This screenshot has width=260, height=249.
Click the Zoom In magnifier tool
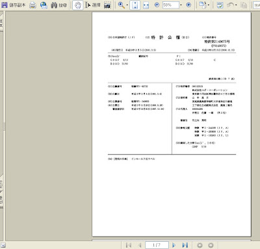pos(122,5)
